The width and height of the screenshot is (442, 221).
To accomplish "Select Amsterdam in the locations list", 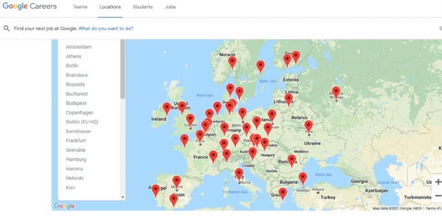I will [78, 47].
